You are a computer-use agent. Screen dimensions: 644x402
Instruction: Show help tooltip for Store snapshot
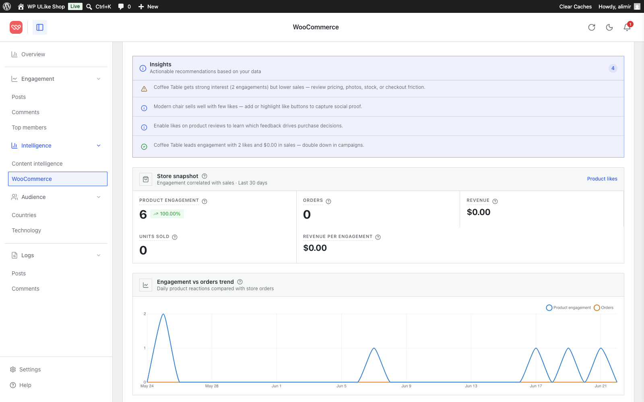pyautogui.click(x=204, y=176)
